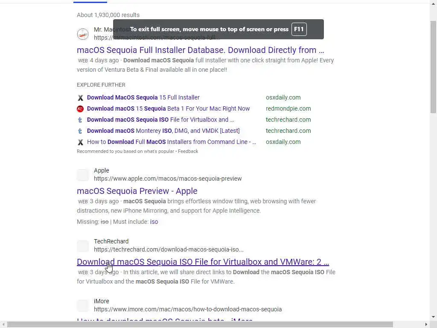The image size is (437, 328).
Task: Click osxdaily.com next to the Command Line suggestion
Action: pos(283,142)
